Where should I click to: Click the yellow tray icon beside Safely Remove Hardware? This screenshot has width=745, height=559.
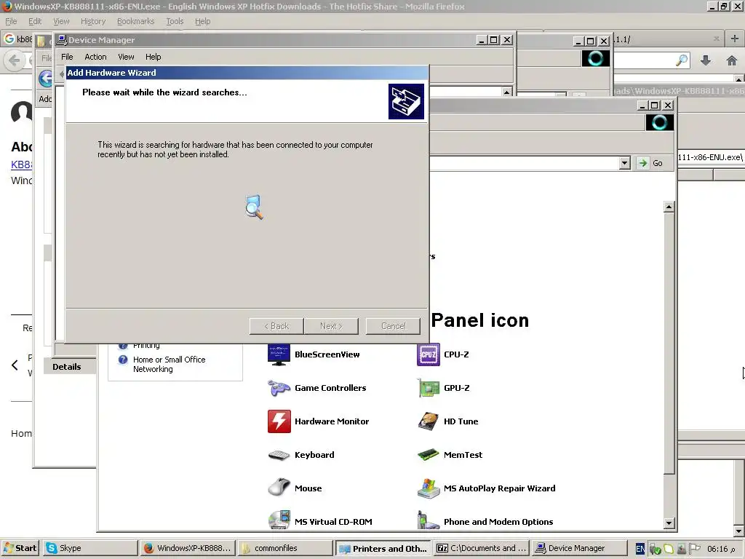669,549
